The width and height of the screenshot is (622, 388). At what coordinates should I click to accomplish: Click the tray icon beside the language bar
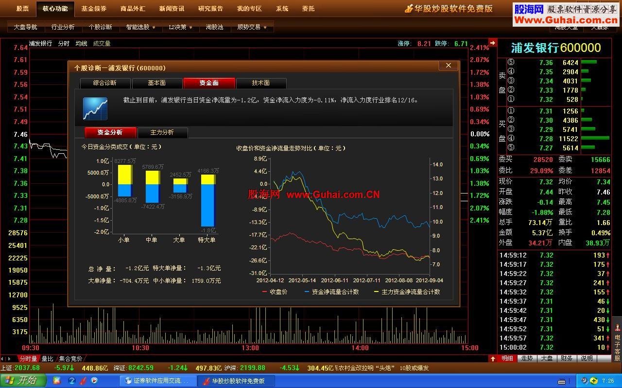tap(585, 381)
